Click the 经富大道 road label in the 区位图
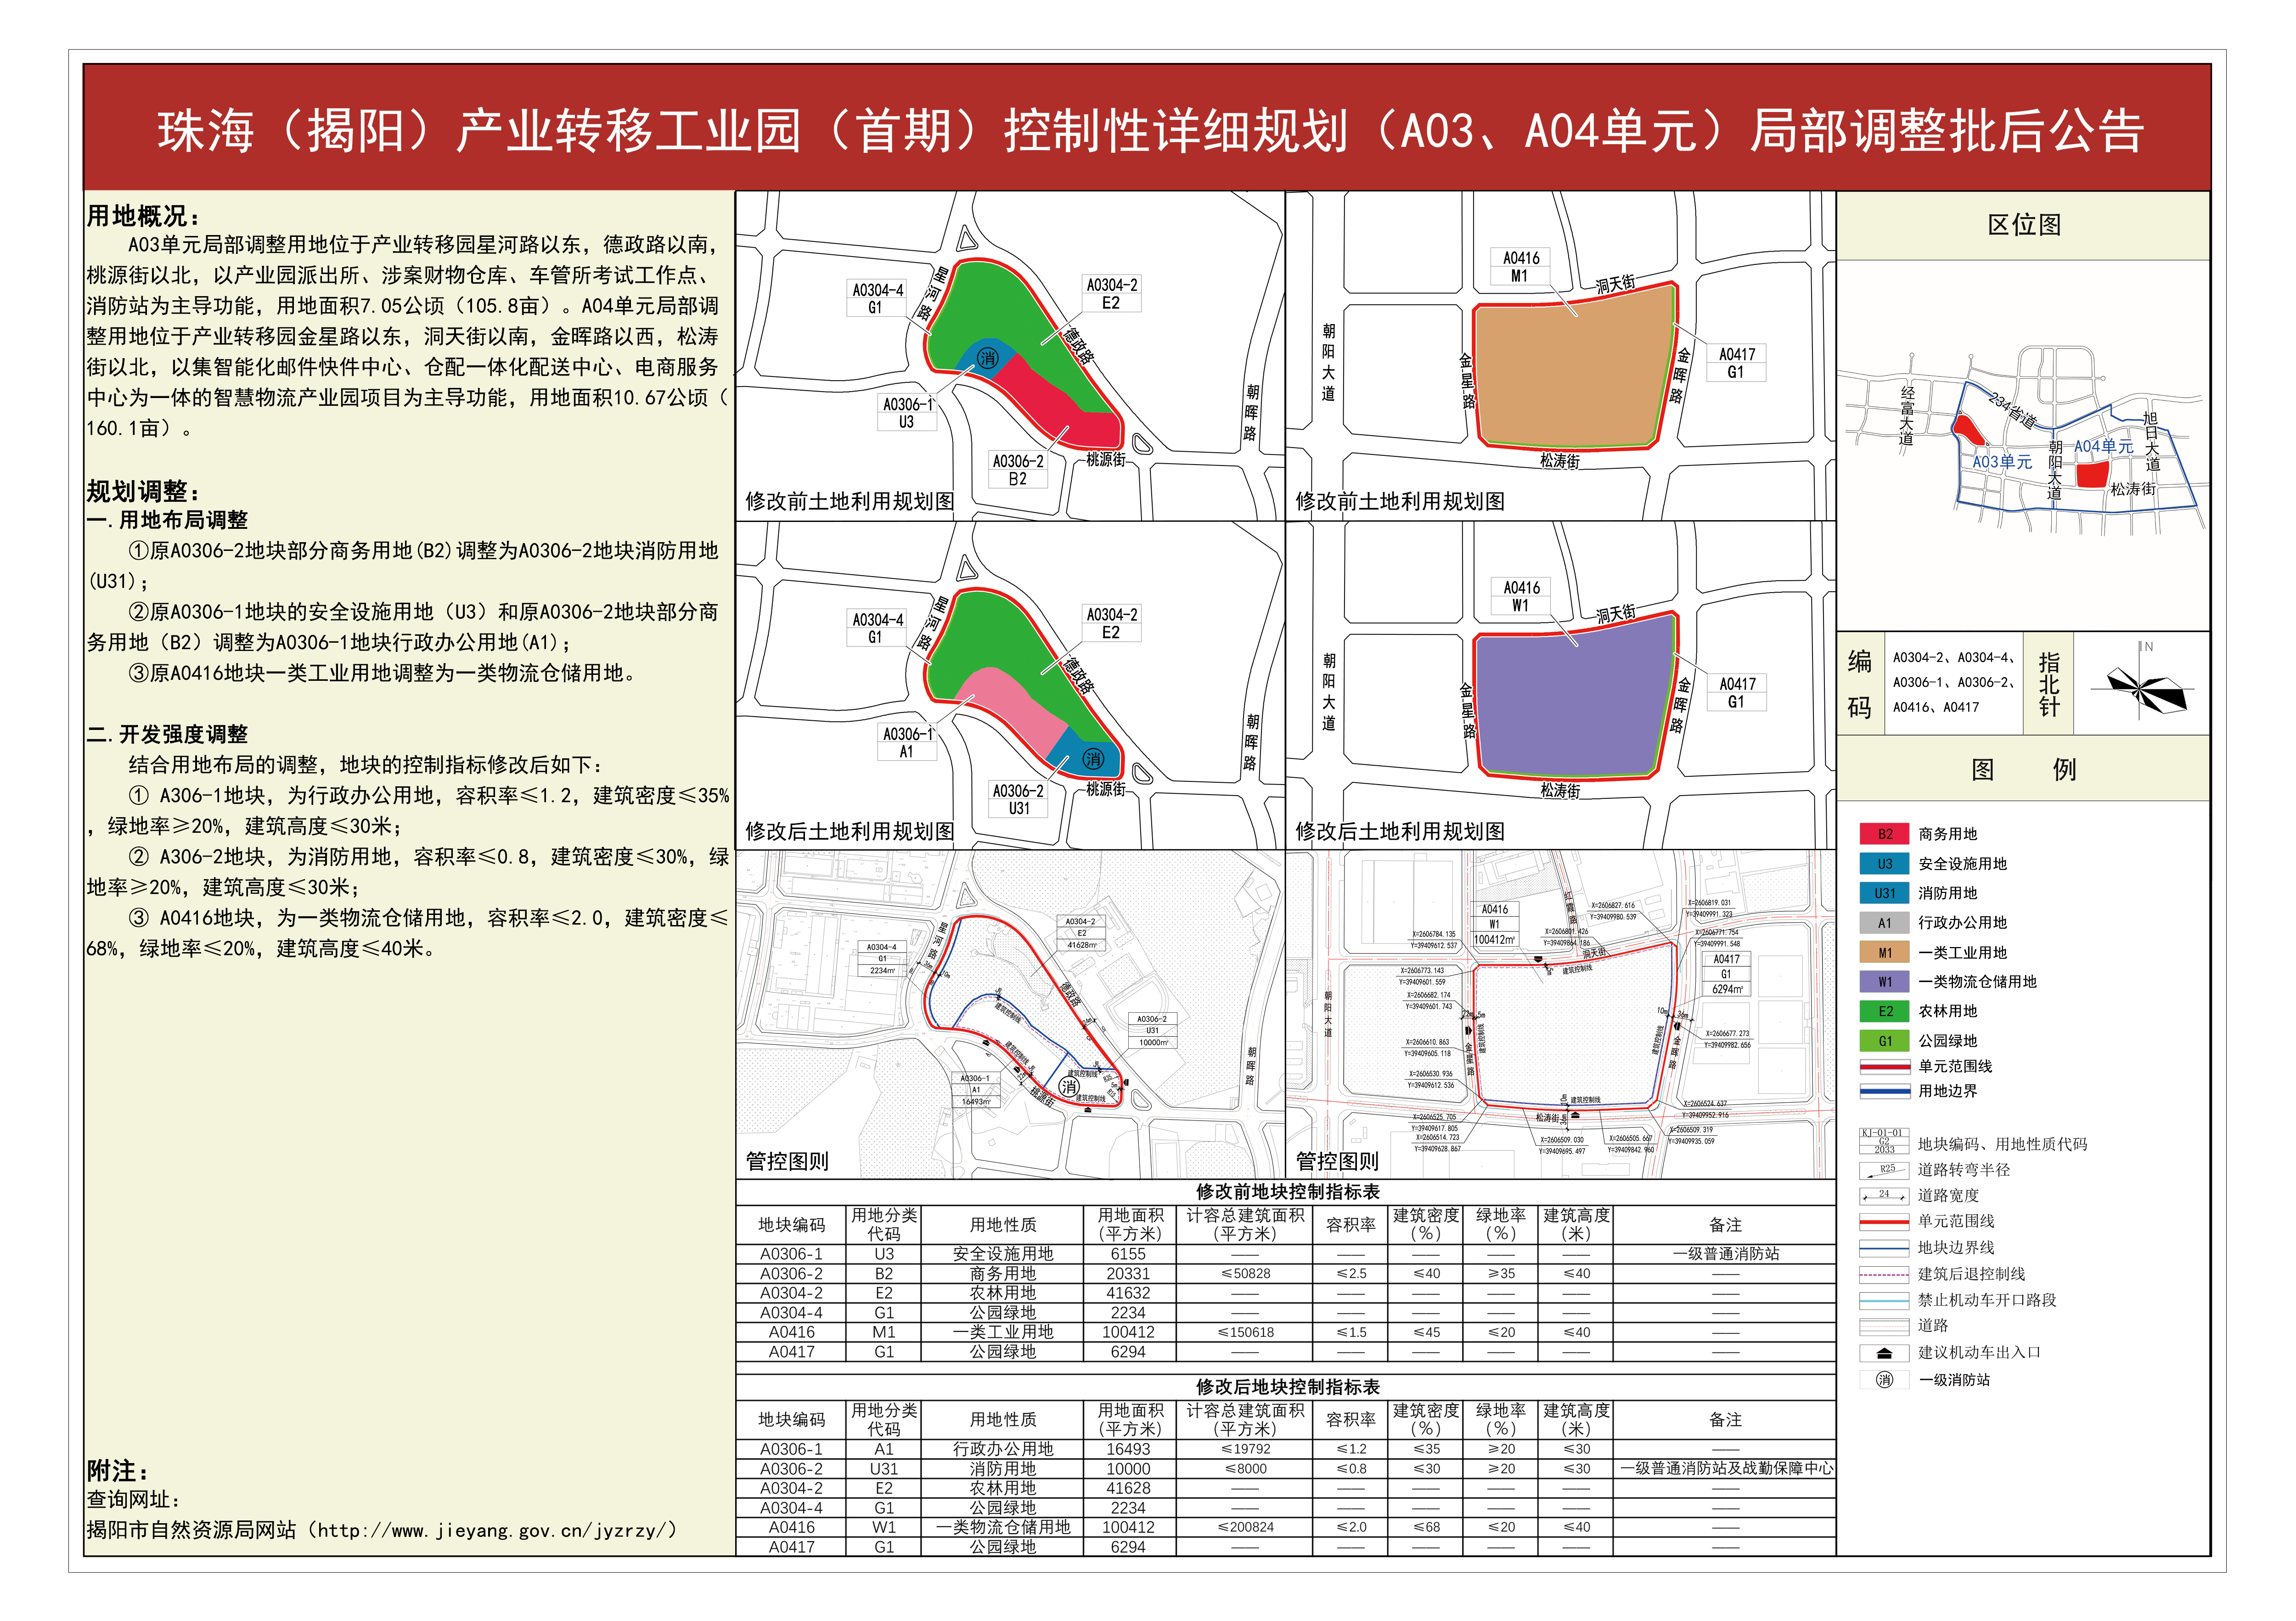 tap(1907, 416)
